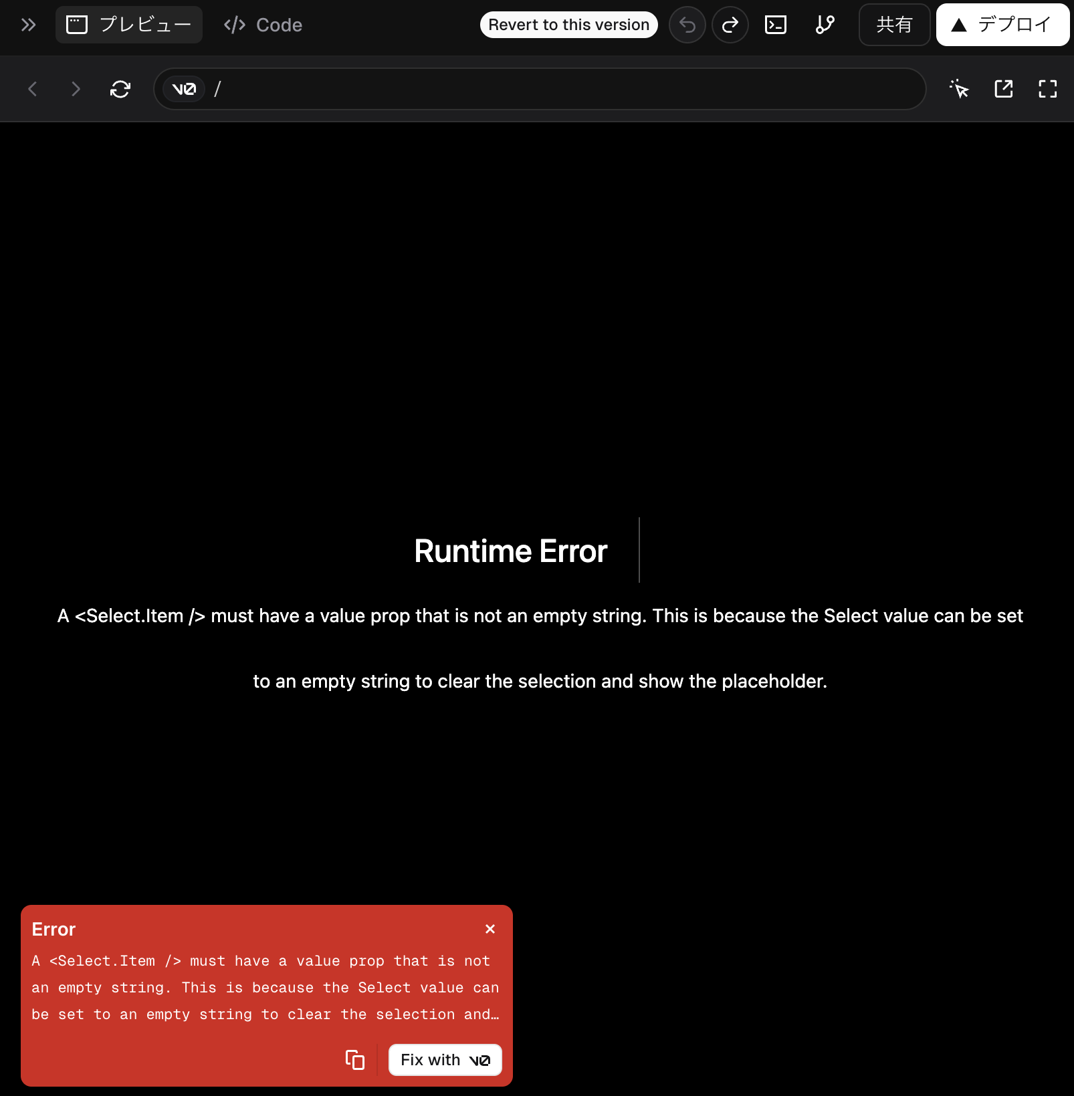Click the 共有 share button
The width and height of the screenshot is (1074, 1096).
(x=894, y=25)
